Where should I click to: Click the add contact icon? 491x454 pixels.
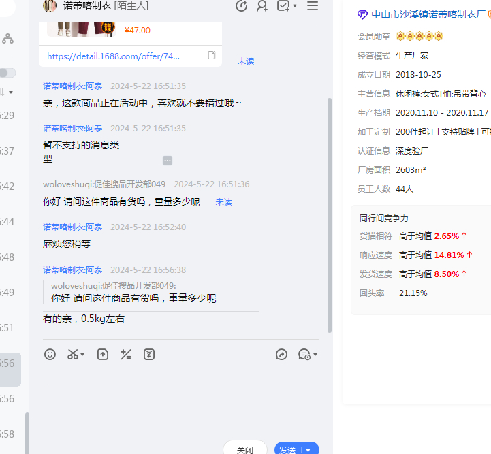point(262,6)
